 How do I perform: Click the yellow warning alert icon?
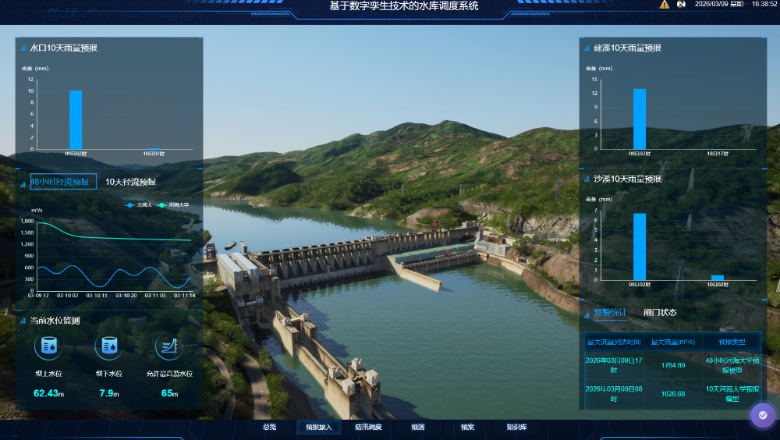point(665,5)
